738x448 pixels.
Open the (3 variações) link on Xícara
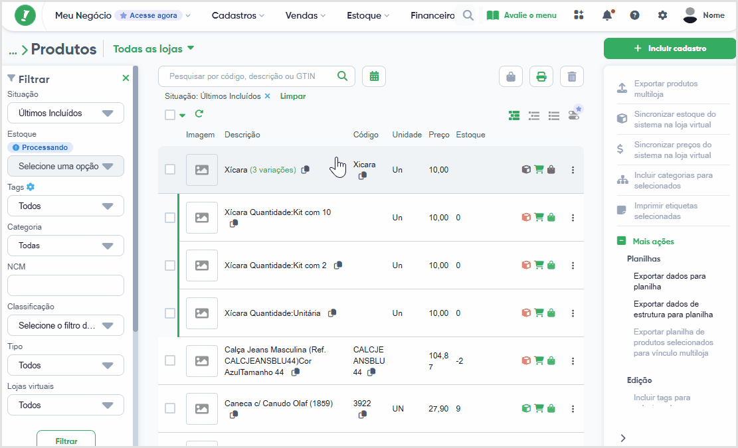(273, 170)
